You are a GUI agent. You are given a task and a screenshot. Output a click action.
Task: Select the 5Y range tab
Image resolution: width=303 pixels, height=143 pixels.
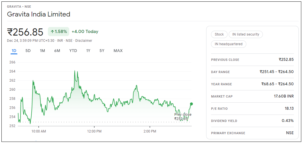click(102, 51)
